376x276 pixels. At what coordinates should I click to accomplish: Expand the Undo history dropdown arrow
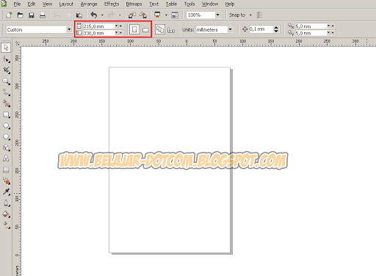coord(102,15)
